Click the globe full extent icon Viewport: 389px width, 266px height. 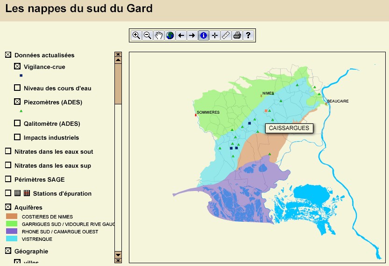(170, 35)
